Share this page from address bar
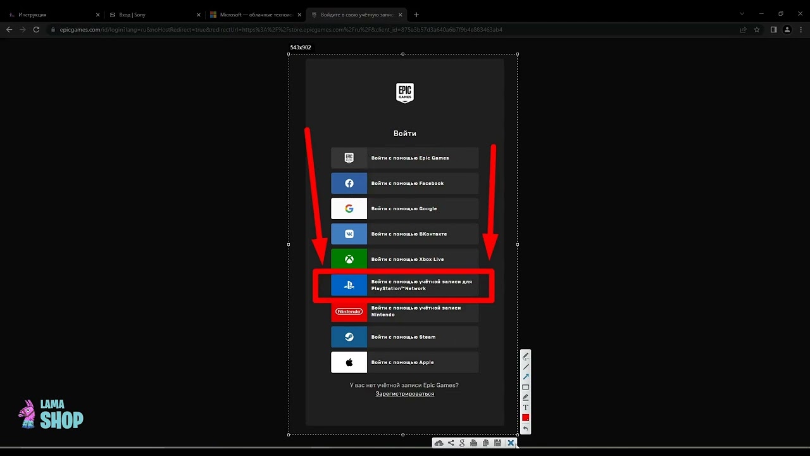The height and width of the screenshot is (456, 810). tap(744, 30)
